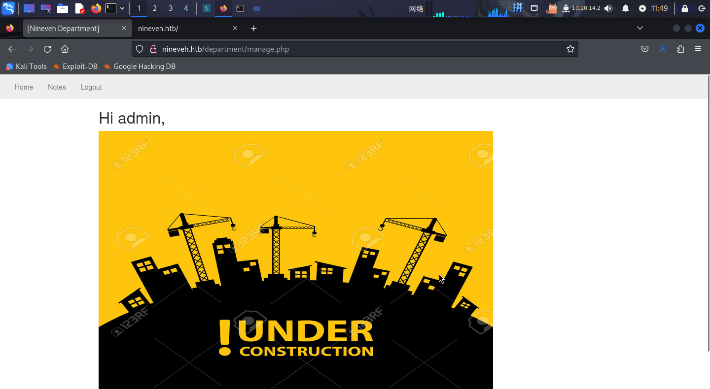Select workspace 1 in the panel
The width and height of the screenshot is (710, 389).
(139, 8)
